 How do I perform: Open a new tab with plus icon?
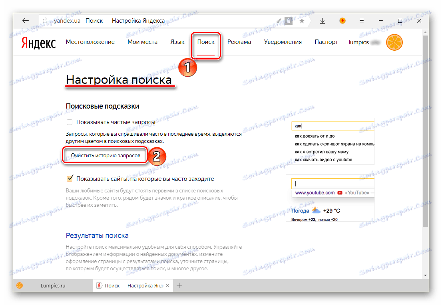click(179, 285)
